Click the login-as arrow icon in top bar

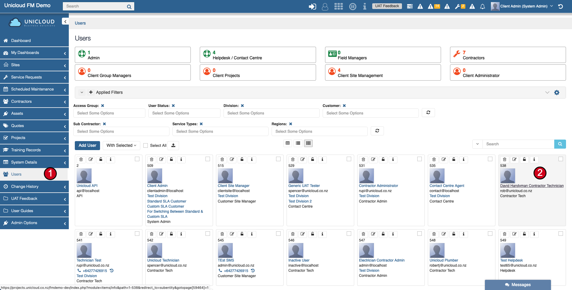tap(312, 6)
